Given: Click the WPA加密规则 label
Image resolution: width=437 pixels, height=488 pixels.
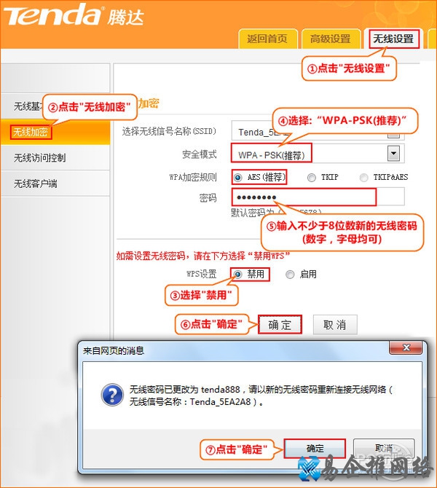Looking at the screenshot, I should point(193,177).
